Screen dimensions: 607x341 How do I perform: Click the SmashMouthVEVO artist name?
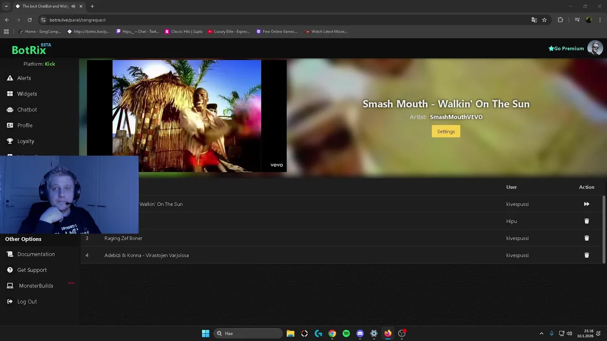click(456, 117)
